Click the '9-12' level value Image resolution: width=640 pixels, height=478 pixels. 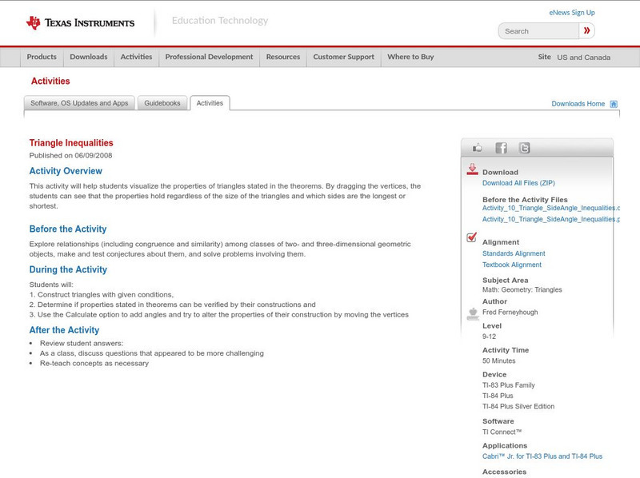pyautogui.click(x=489, y=337)
